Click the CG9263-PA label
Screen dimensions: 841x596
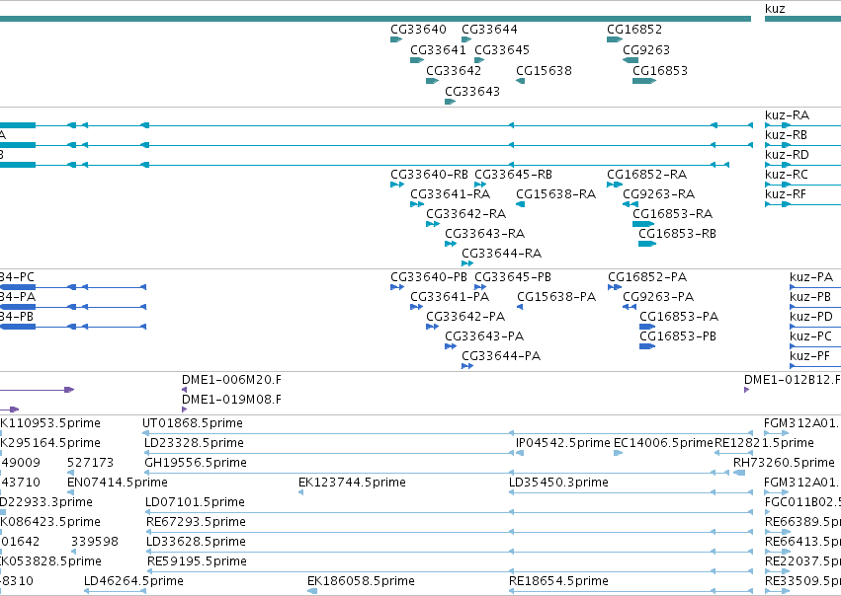658,297
